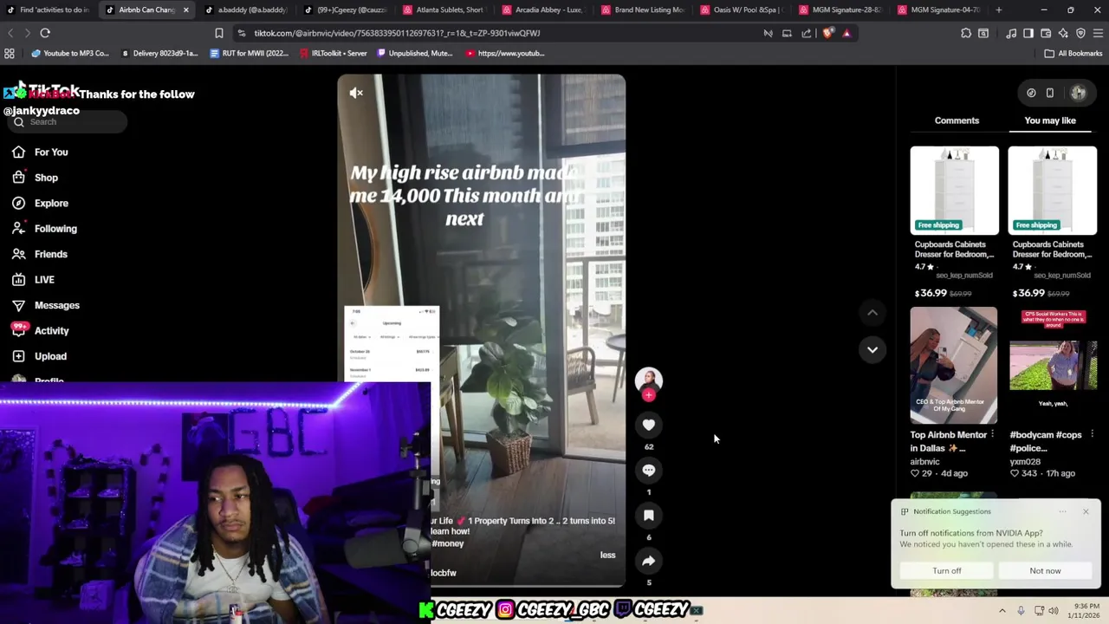Follow creator with the red plus badge
1109x624 pixels.
(649, 395)
